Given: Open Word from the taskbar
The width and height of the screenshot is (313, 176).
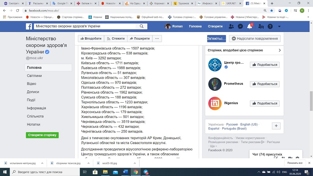Looking at the screenshot, I should click(x=126, y=172).
